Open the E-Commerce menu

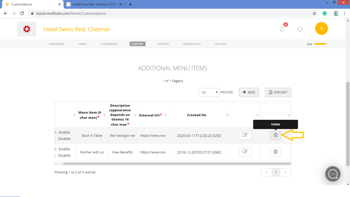109,44
